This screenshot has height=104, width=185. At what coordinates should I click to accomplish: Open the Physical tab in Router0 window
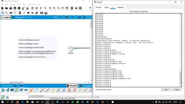[x=98, y=7]
